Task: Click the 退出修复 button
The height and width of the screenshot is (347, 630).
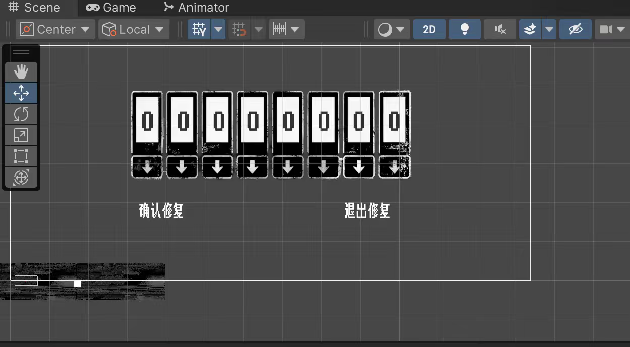Action: coord(367,211)
